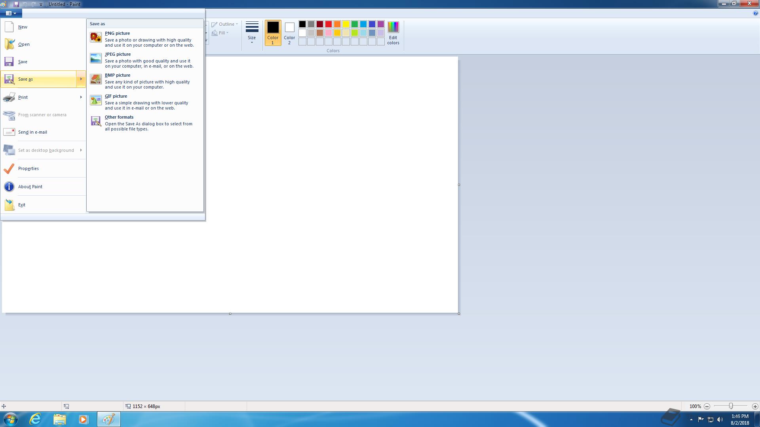
Task: Click the Properties checkmark icon
Action: (x=9, y=168)
